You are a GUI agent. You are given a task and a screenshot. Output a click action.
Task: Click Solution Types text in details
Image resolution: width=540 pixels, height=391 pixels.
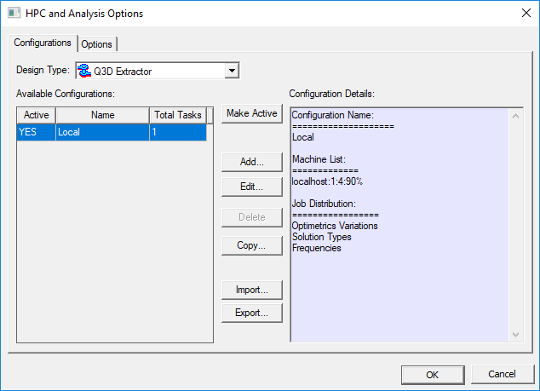(x=322, y=237)
